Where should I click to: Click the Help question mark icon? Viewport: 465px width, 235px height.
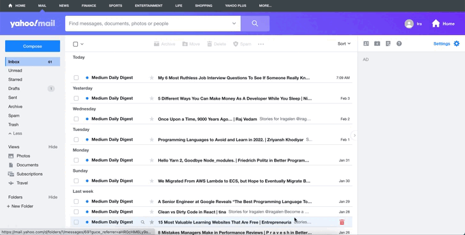click(x=399, y=43)
